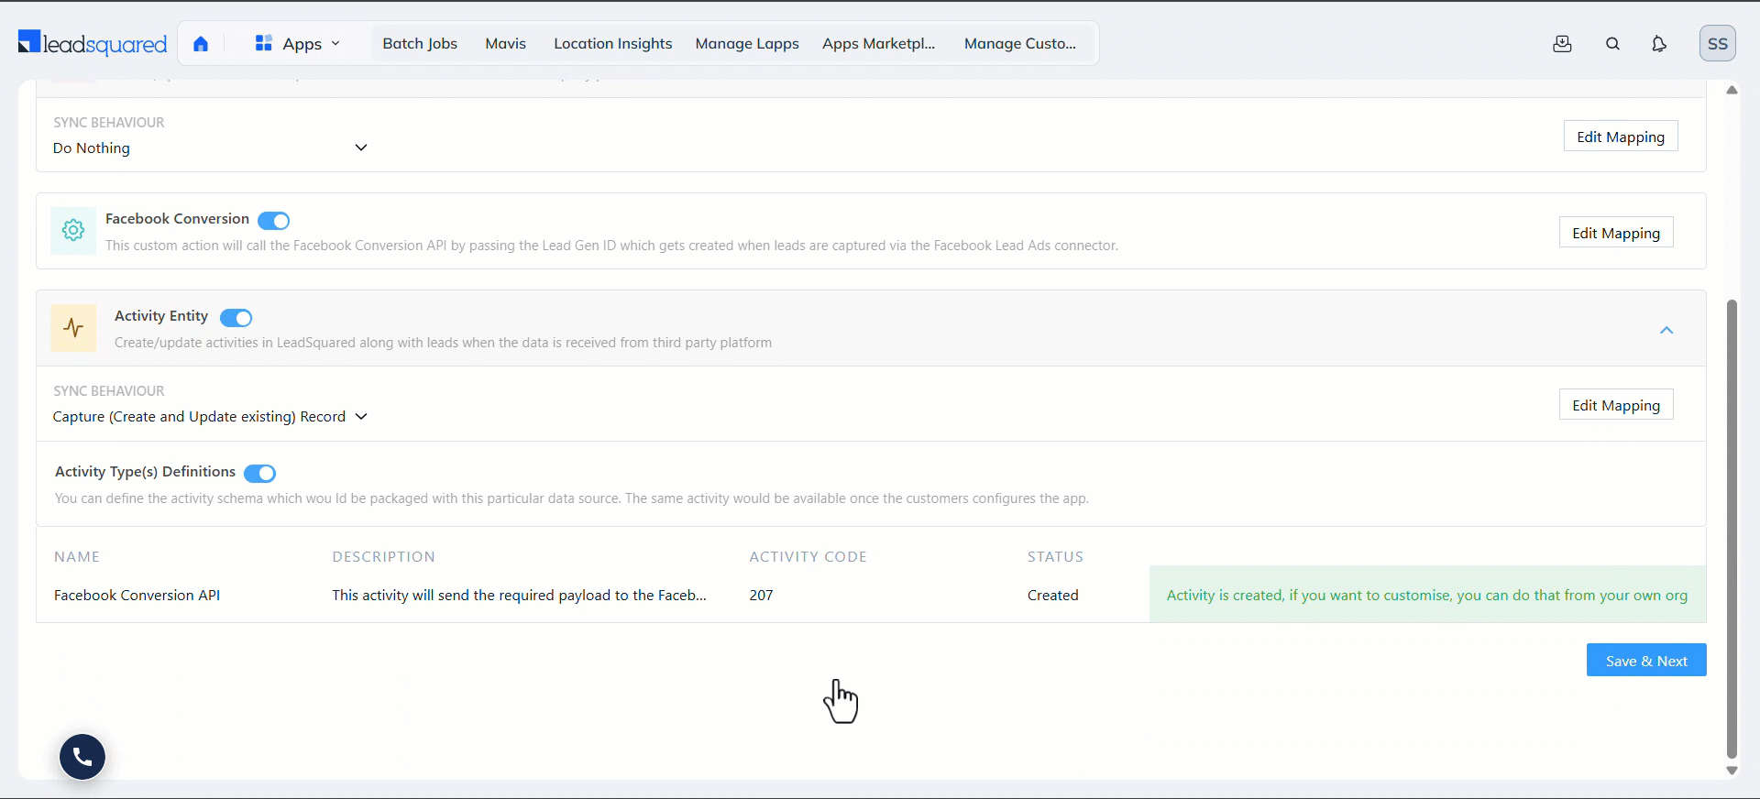Screen dimensions: 1760x799
Task: Click the search magnifier icon
Action: click(1613, 44)
